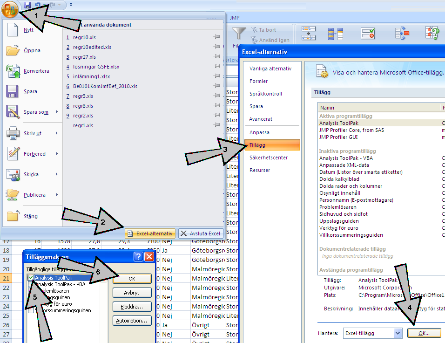The height and width of the screenshot is (343, 445).
Task: Toggle pin for lösningar GSFE.xlsx
Action: 216,66
